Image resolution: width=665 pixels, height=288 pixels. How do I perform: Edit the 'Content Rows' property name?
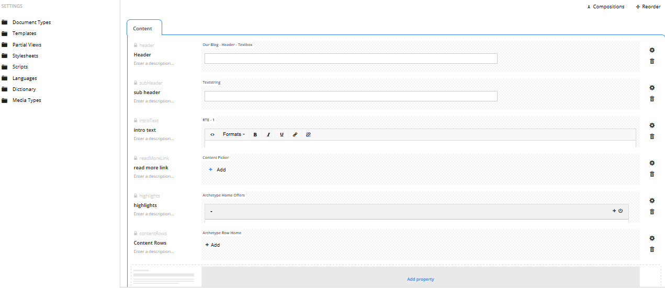pyautogui.click(x=150, y=243)
